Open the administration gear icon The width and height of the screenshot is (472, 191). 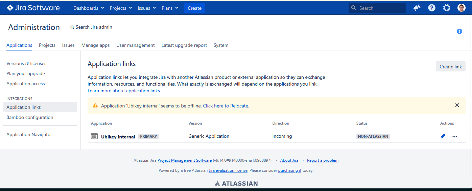click(447, 8)
